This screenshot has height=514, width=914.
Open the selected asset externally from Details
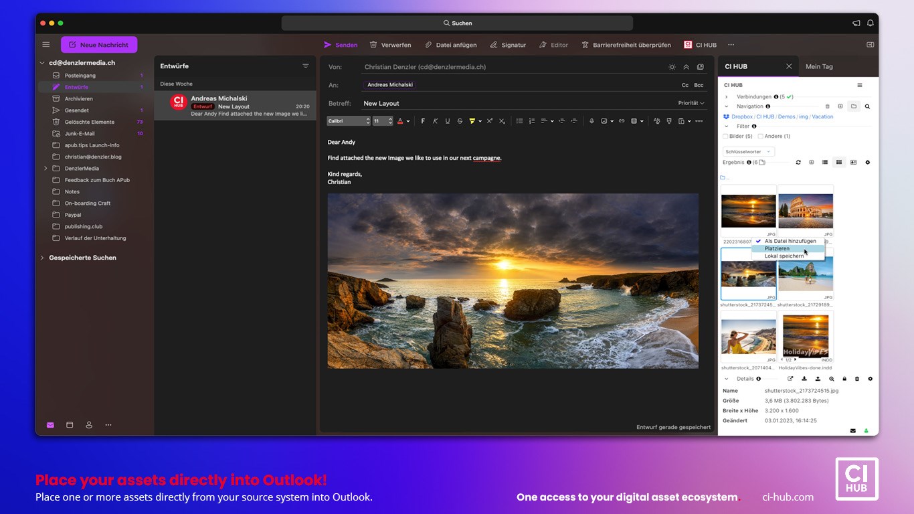click(x=790, y=379)
